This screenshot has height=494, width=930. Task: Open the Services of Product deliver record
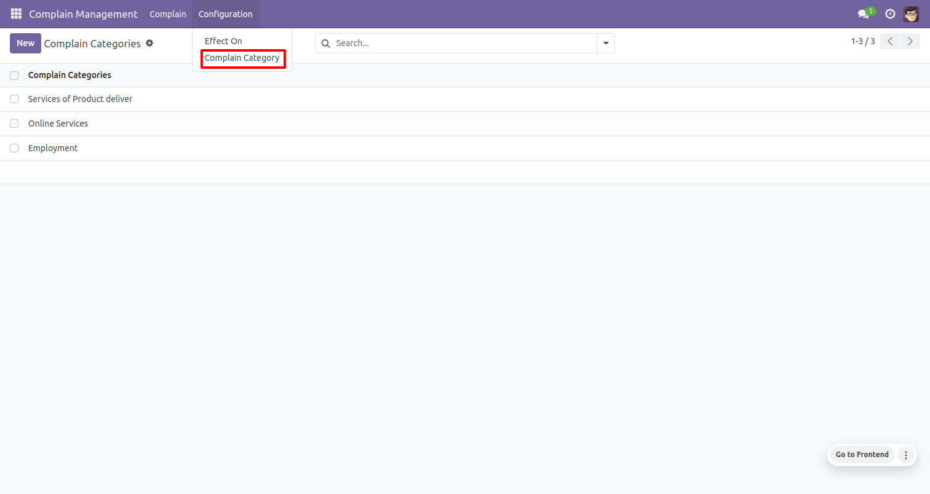coord(81,99)
